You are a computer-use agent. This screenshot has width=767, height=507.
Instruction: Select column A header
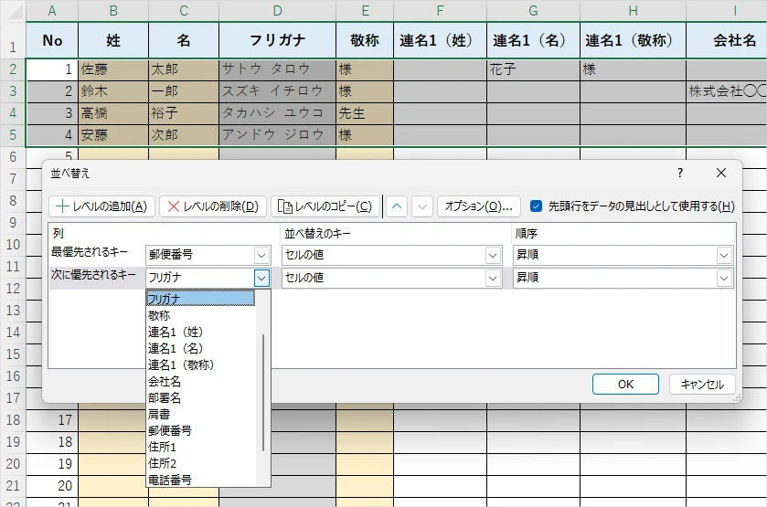52,11
